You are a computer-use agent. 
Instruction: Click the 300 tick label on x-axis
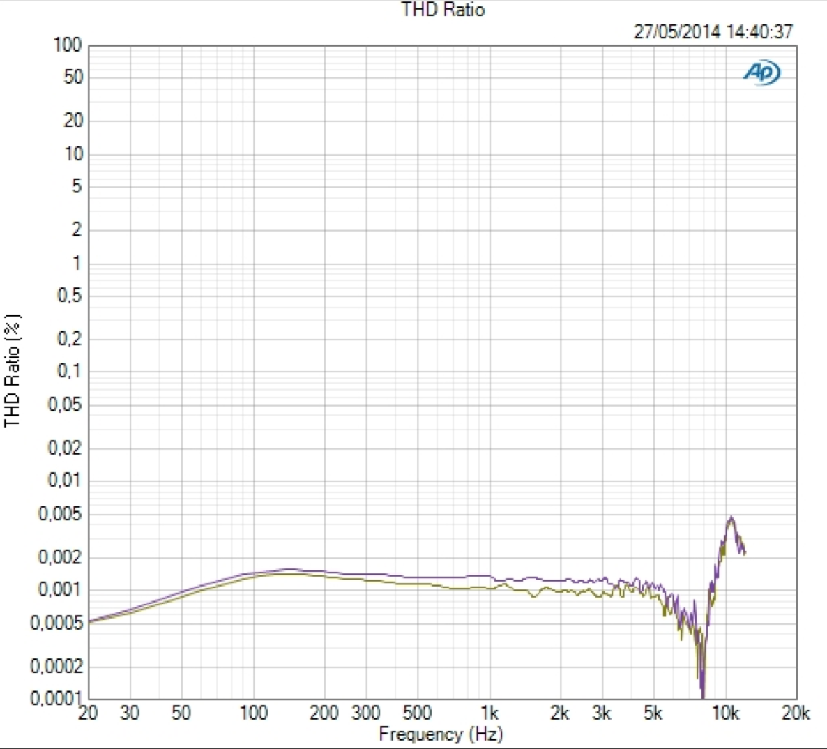click(366, 713)
